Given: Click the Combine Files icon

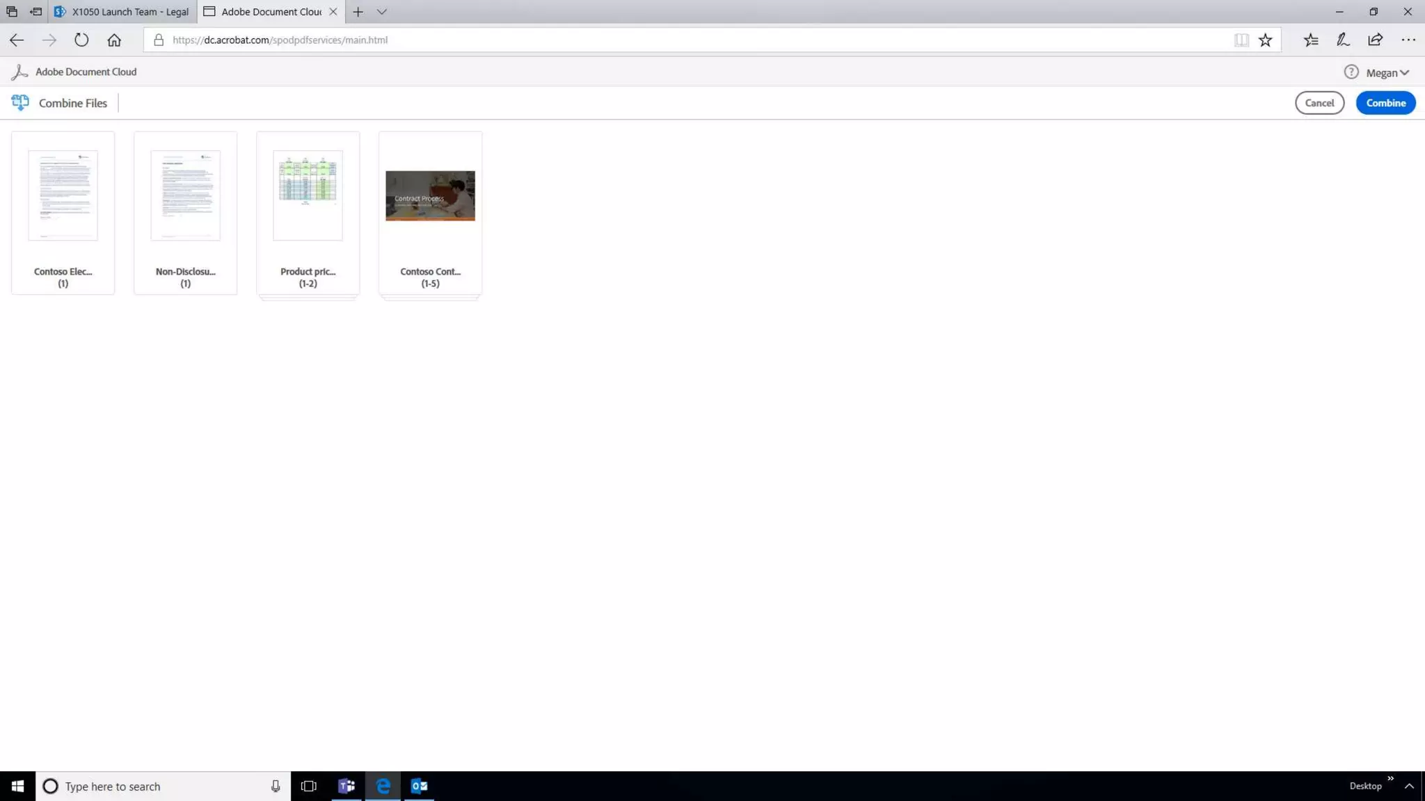Looking at the screenshot, I should 19,103.
